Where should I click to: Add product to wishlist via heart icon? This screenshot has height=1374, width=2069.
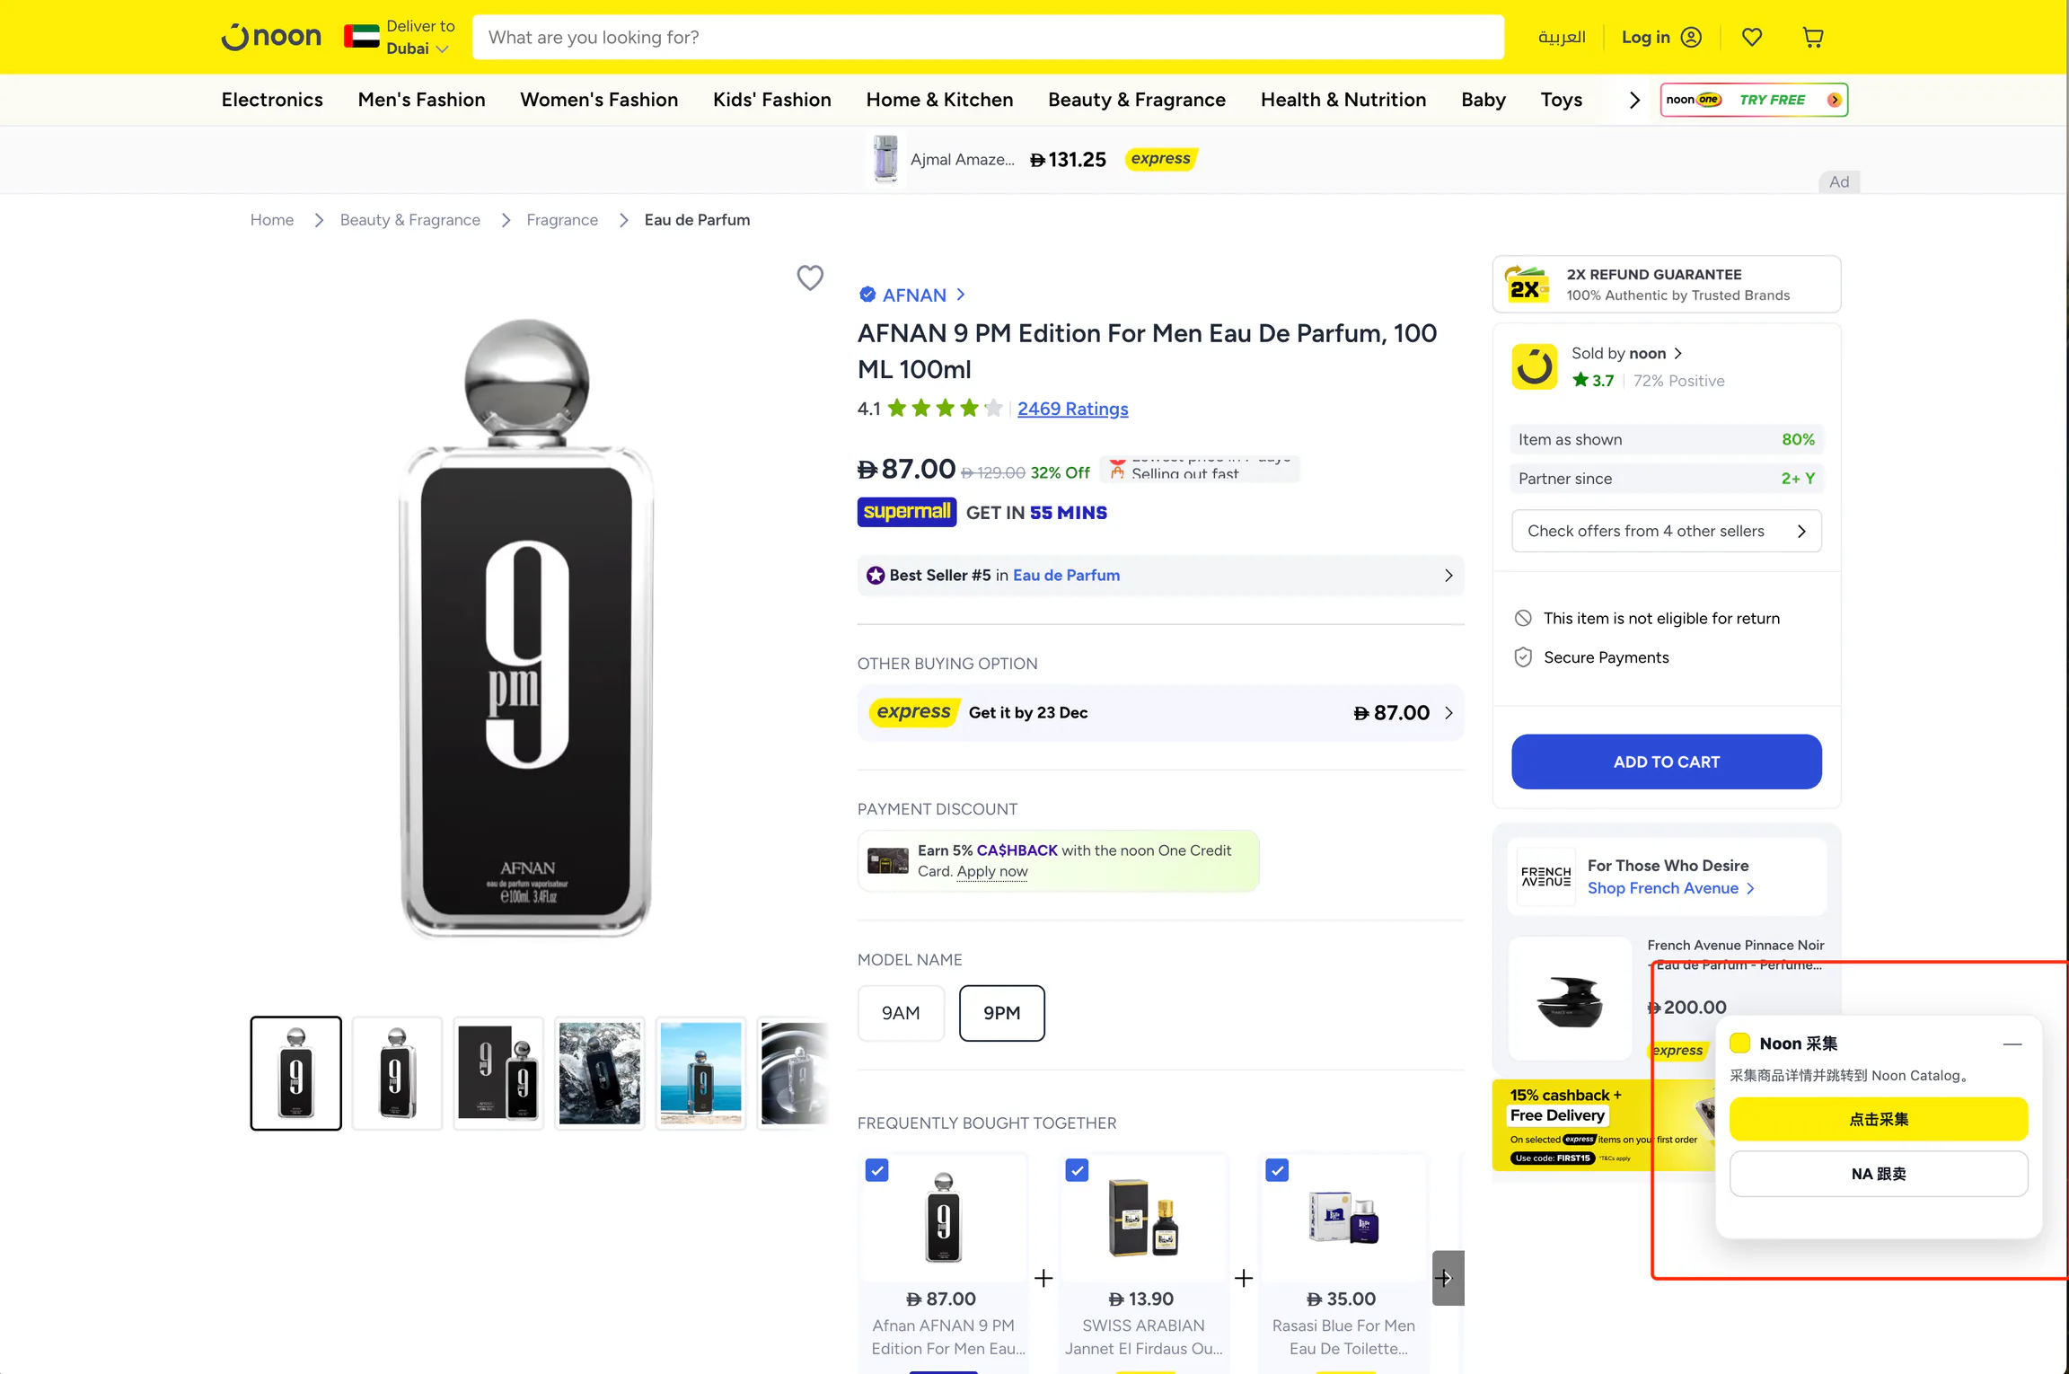pos(810,277)
